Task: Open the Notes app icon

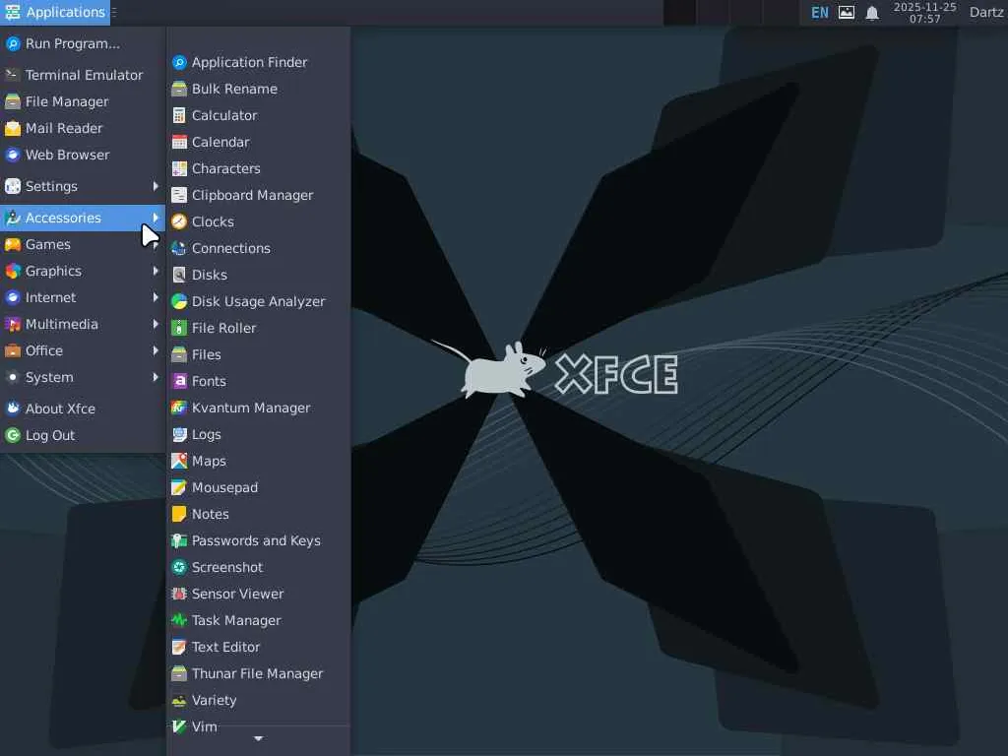Action: click(x=179, y=514)
